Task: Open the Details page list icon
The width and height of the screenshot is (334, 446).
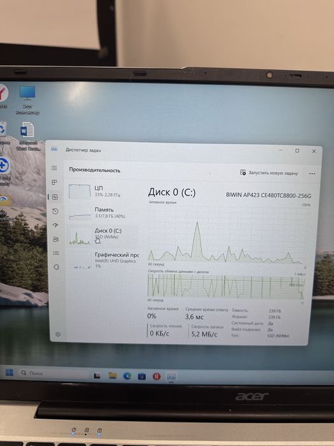Action: click(x=56, y=253)
